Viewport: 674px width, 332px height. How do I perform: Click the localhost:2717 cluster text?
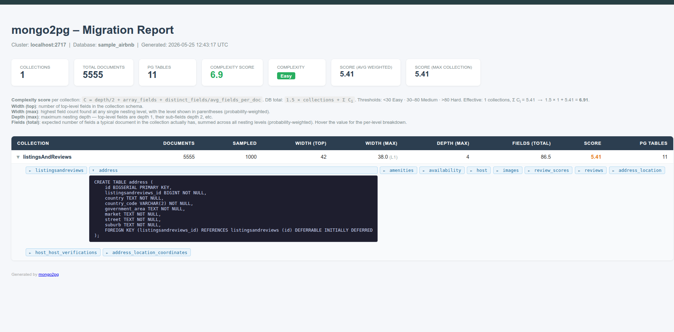click(x=48, y=45)
